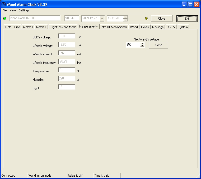
Task: Click the Set Wand's voltage field showing 250
Action: pos(133,44)
